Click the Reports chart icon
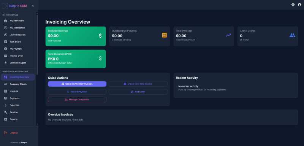 click(x=6, y=119)
